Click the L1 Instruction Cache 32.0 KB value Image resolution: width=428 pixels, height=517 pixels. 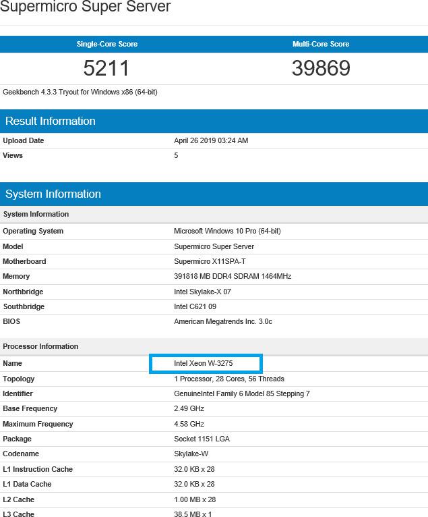194,469
